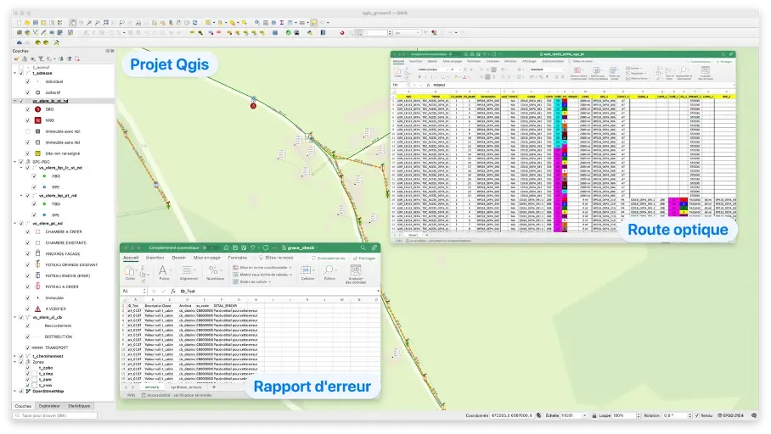Click the open layer styling brush icon
Screen dimensions: 771x434
click(x=16, y=58)
